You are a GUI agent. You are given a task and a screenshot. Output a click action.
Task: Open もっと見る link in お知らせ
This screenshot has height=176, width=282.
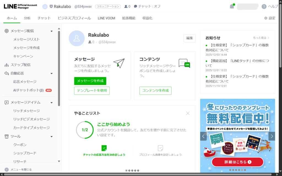tap(261, 38)
